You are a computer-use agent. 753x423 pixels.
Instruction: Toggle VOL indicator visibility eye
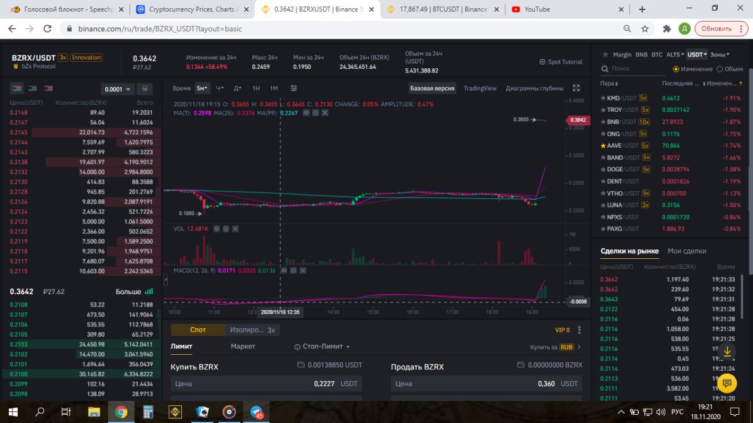[x=216, y=228]
